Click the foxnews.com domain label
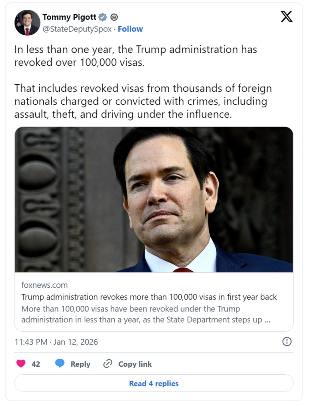Screen dimensions: 309x406 [44, 285]
